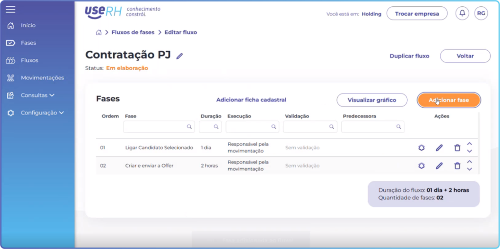Click 'Sem validação' in row 02

[302, 166]
